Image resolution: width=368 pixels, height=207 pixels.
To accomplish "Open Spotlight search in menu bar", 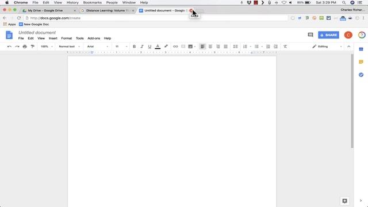I will point(344,2).
